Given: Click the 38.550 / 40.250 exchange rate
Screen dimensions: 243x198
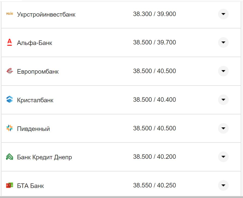Looking at the screenshot, I should tap(154, 185).
